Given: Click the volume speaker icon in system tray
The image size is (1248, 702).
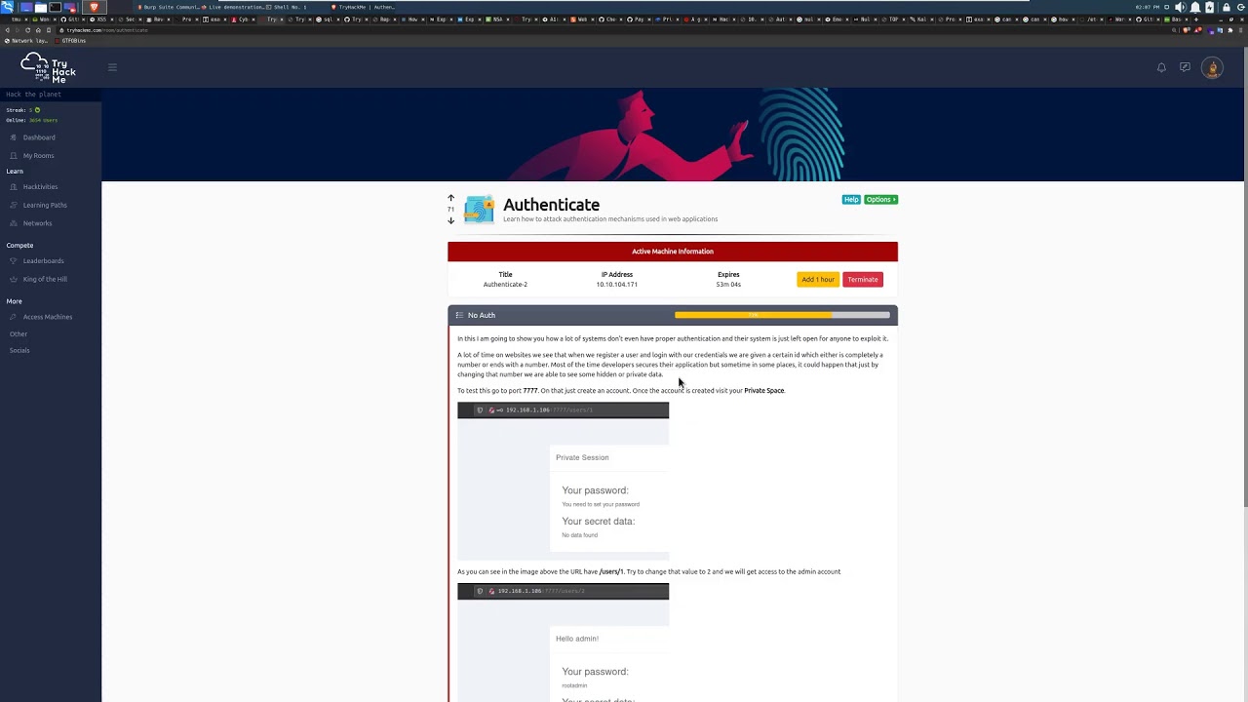Looking at the screenshot, I should coord(1181,7).
